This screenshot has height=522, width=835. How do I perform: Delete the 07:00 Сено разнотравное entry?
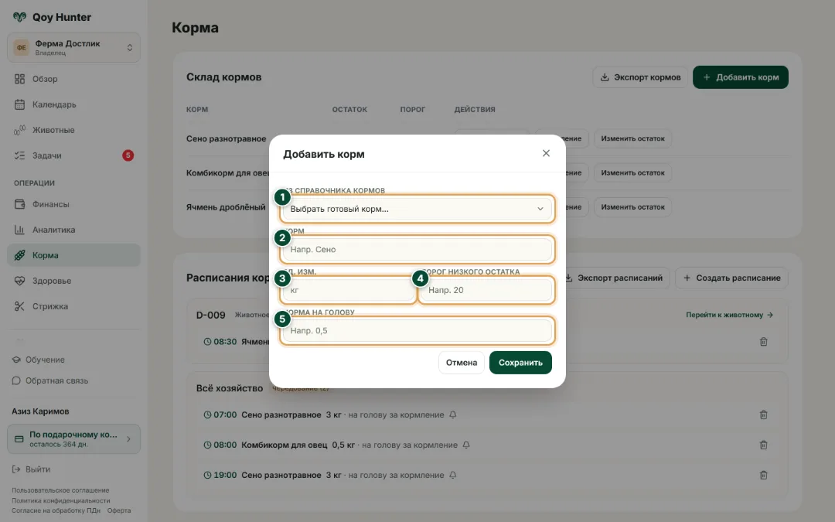pyautogui.click(x=763, y=415)
